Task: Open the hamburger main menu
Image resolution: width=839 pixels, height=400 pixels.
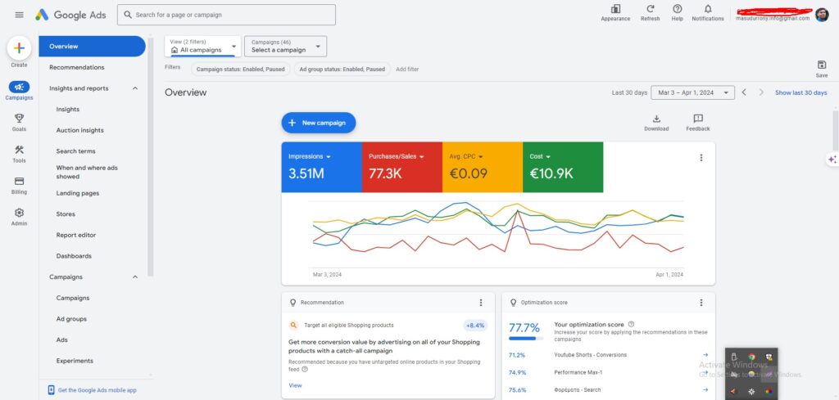Action: pos(19,15)
